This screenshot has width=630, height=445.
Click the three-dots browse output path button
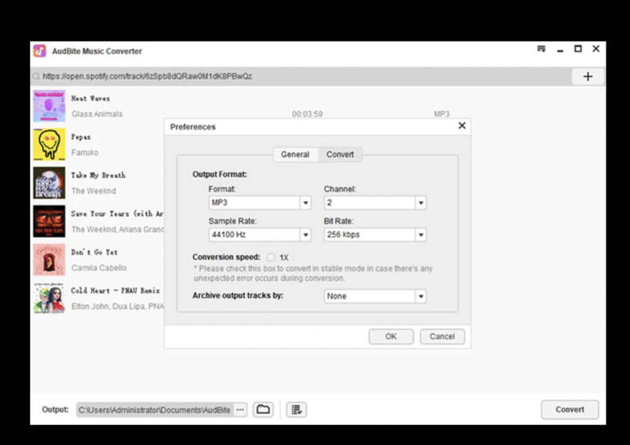pyautogui.click(x=241, y=410)
